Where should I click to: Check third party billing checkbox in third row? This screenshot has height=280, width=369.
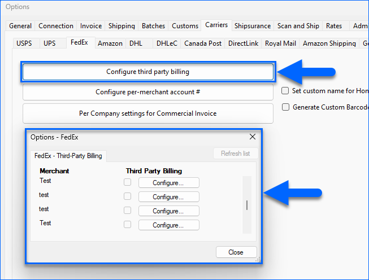(x=127, y=211)
